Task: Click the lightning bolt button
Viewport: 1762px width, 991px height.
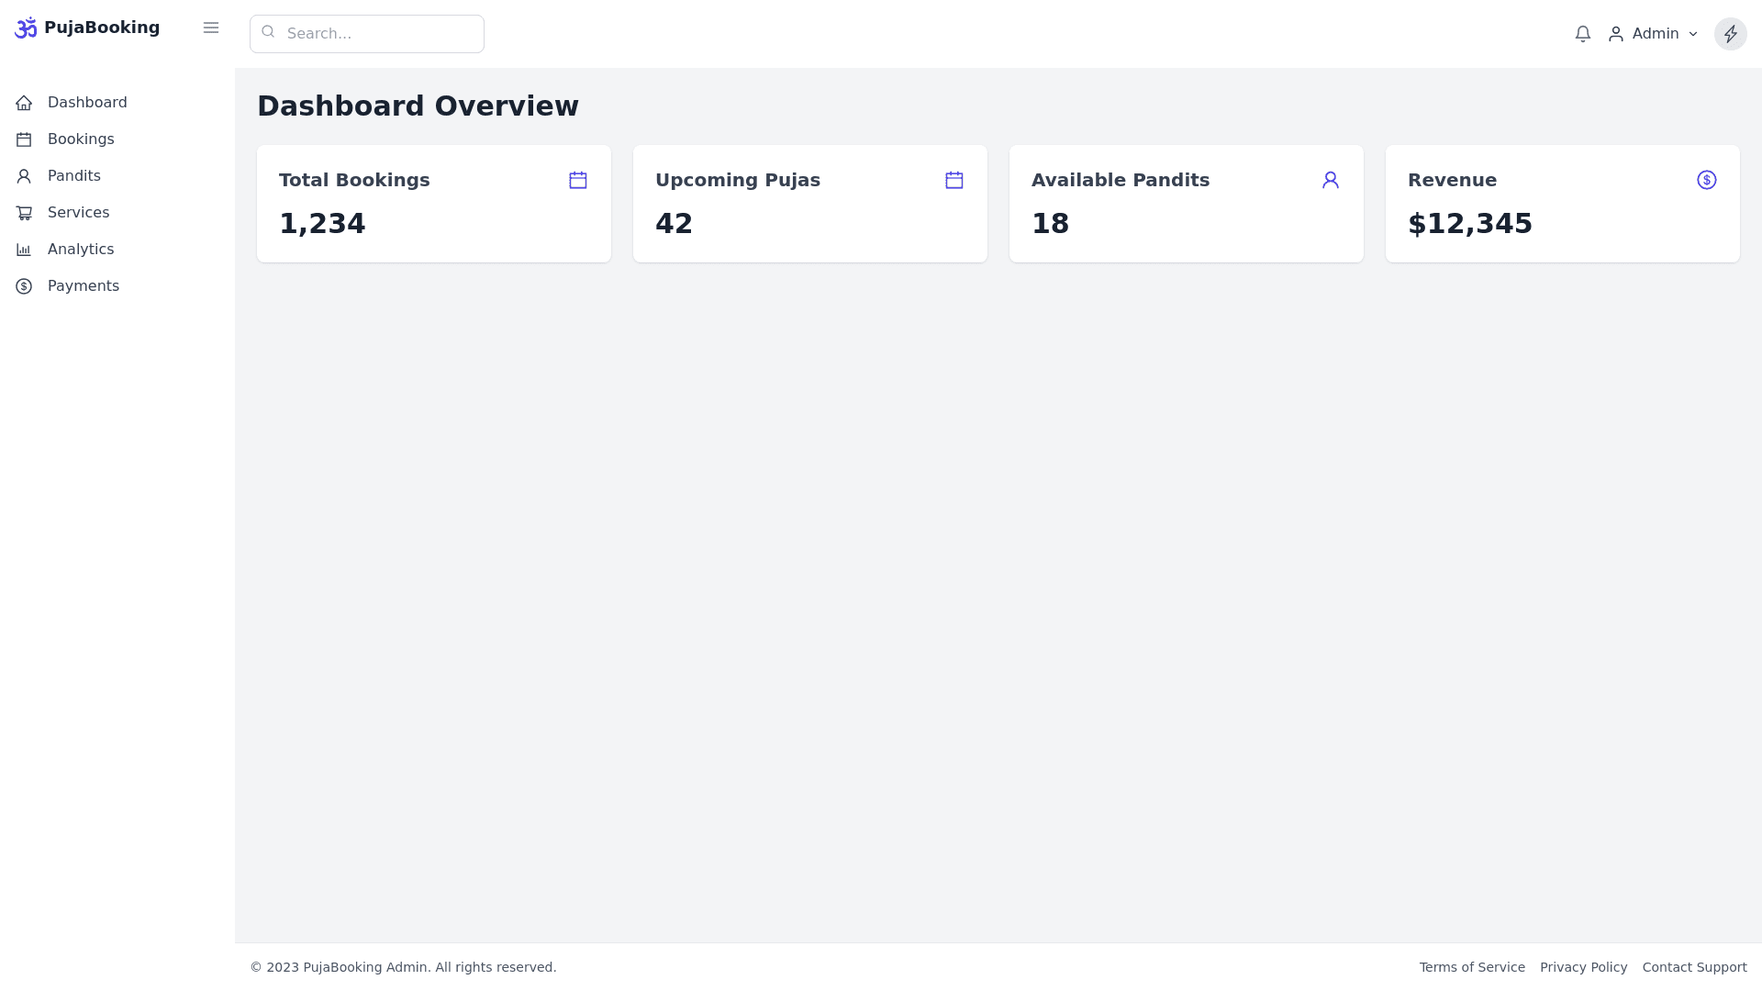Action: [x=1730, y=34]
